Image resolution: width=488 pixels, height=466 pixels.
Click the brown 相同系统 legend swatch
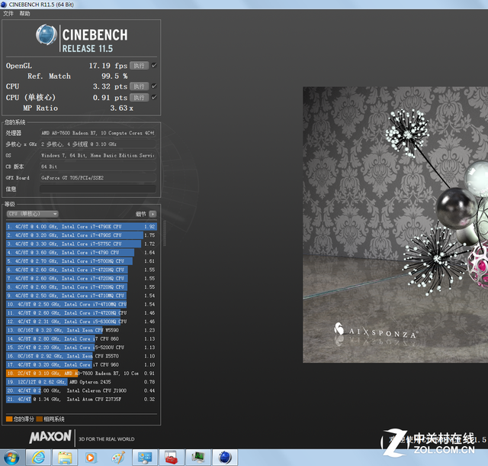(x=39, y=419)
